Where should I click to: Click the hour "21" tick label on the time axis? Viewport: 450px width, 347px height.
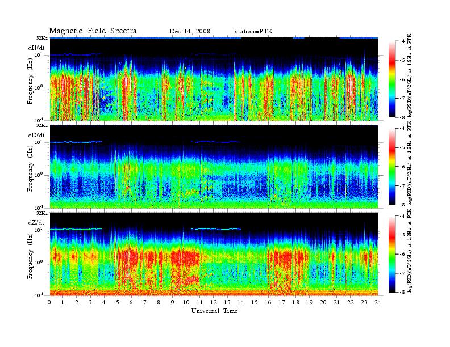(336, 302)
